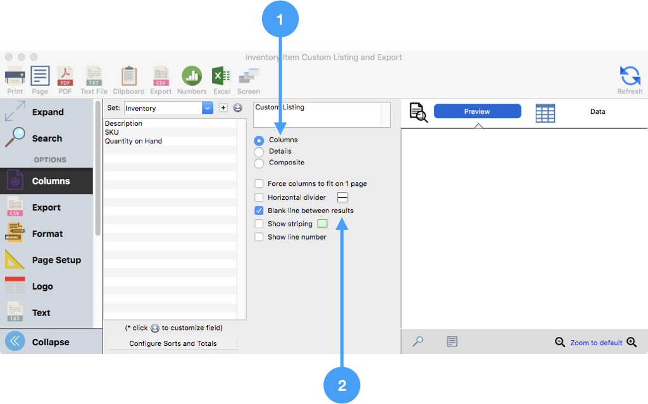Switch to the Data tab
Screen dimensions: 648x404
coord(597,112)
